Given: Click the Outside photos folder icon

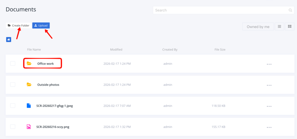Looking at the screenshot, I should [29, 84].
